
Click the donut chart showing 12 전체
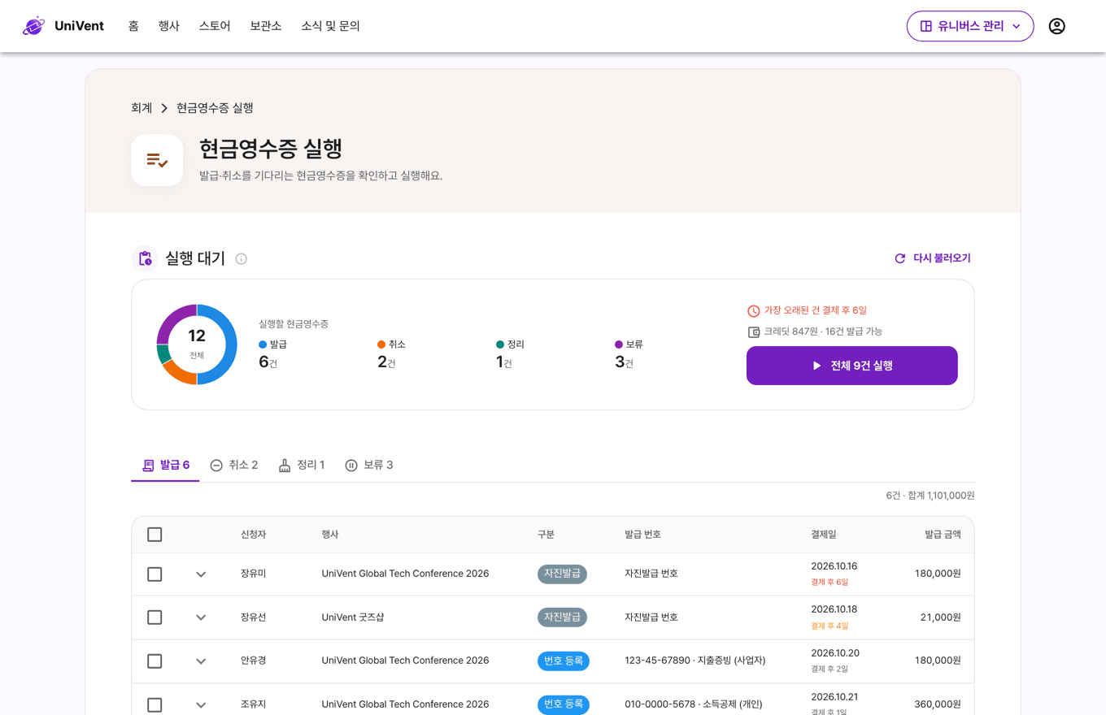coord(197,344)
